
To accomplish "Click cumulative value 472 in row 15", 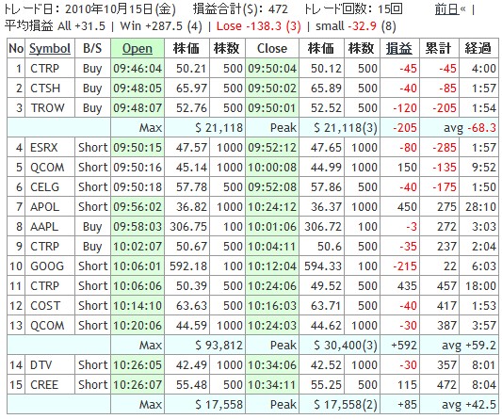I will click(446, 385).
